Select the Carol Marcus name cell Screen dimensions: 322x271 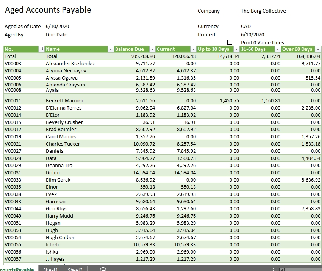coord(61,136)
